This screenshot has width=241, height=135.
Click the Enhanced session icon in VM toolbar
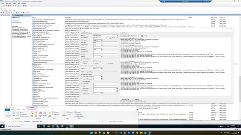[x=24, y=6]
